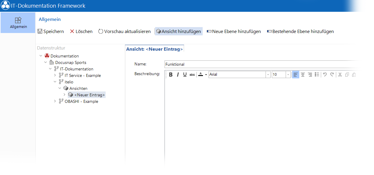Viewport: 374px width, 175px height.
Task: Open the font size dropdown
Action: tap(288, 75)
